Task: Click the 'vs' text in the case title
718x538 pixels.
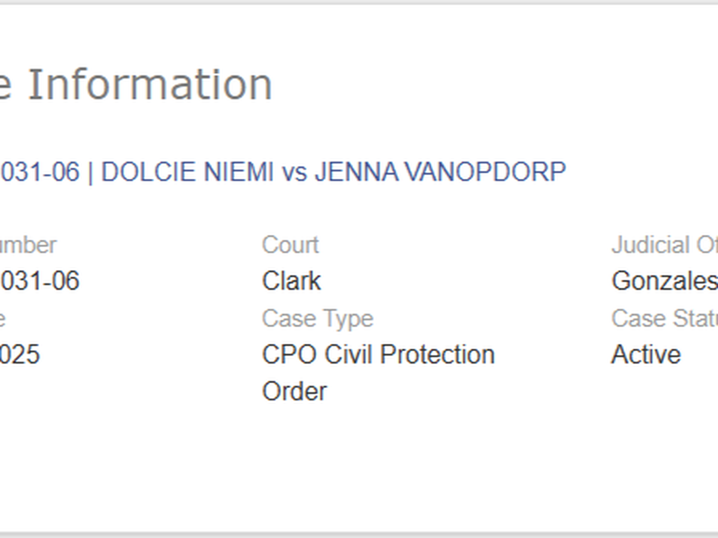Action: [294, 172]
